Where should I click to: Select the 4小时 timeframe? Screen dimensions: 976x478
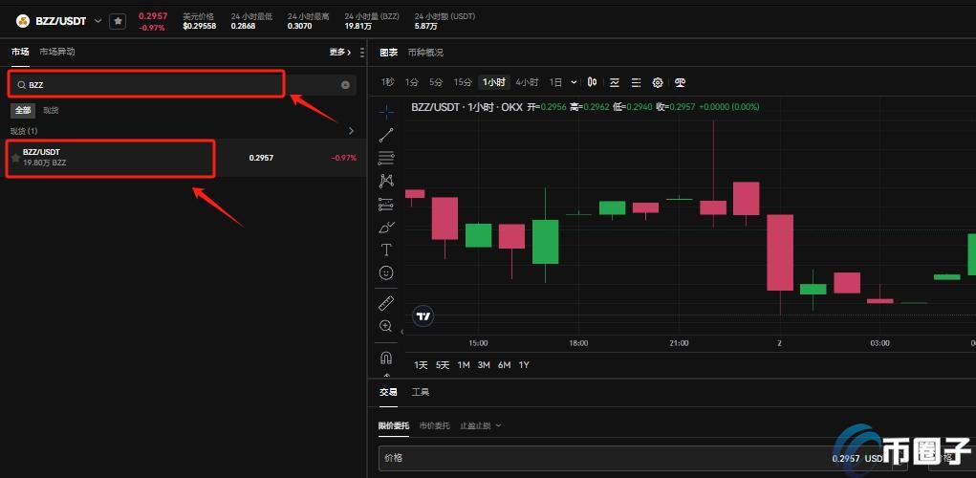(x=527, y=82)
